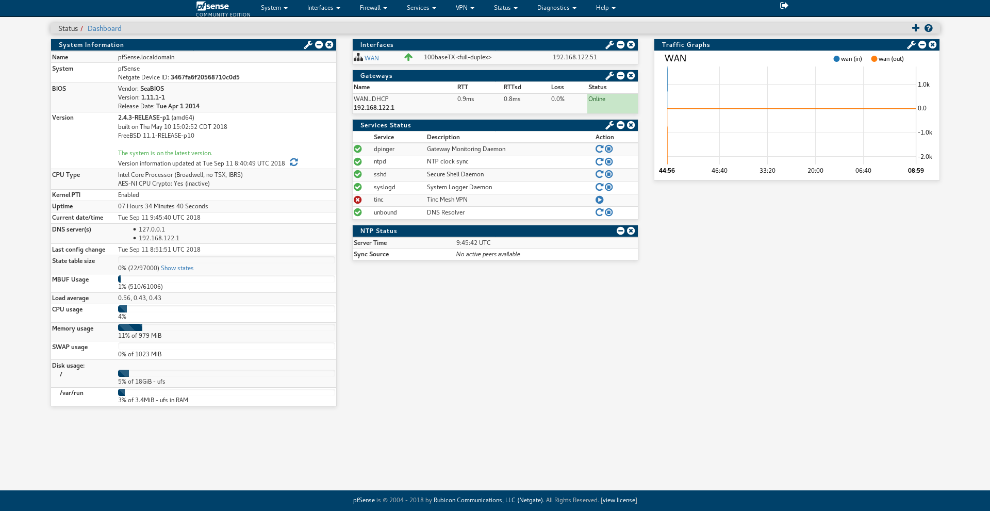Restart the ntpd service
This screenshot has height=511, width=990.
point(599,162)
